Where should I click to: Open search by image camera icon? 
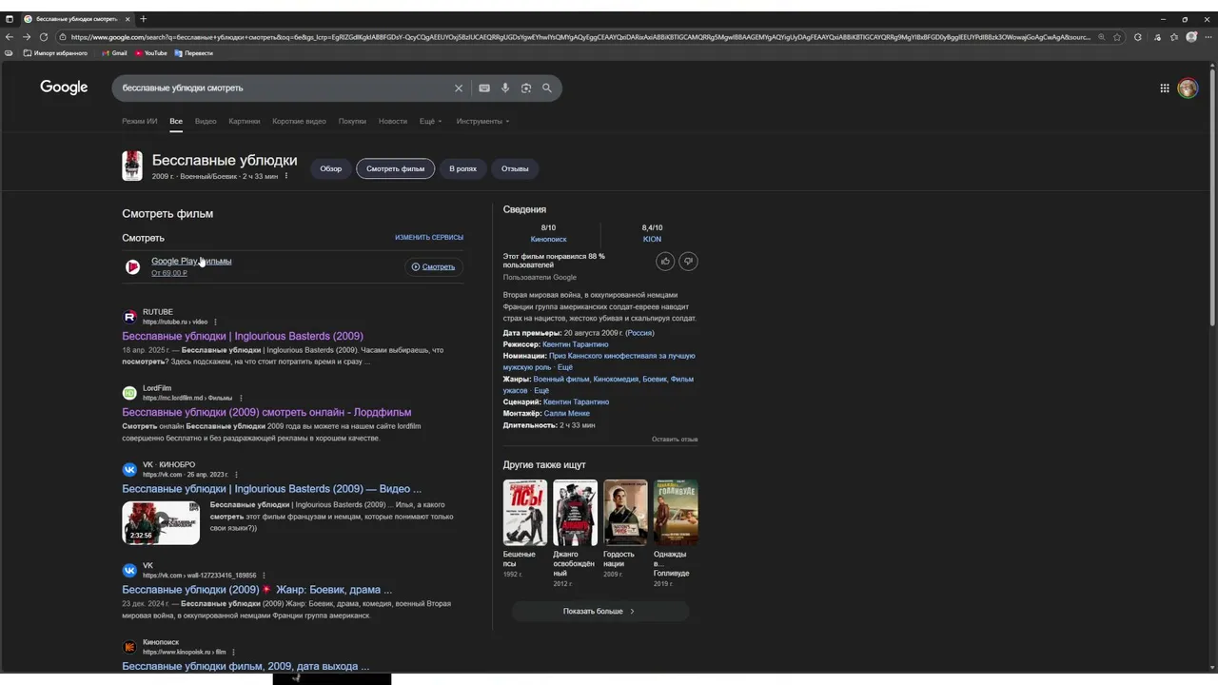point(526,88)
